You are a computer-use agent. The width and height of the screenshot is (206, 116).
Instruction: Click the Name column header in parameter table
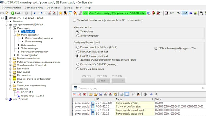pyautogui.click(x=133, y=99)
